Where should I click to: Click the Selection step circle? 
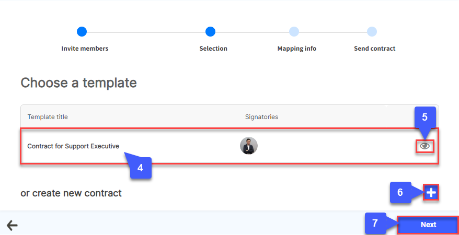[x=210, y=32]
